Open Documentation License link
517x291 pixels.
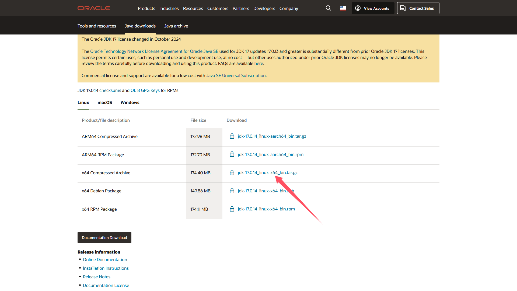click(106, 285)
